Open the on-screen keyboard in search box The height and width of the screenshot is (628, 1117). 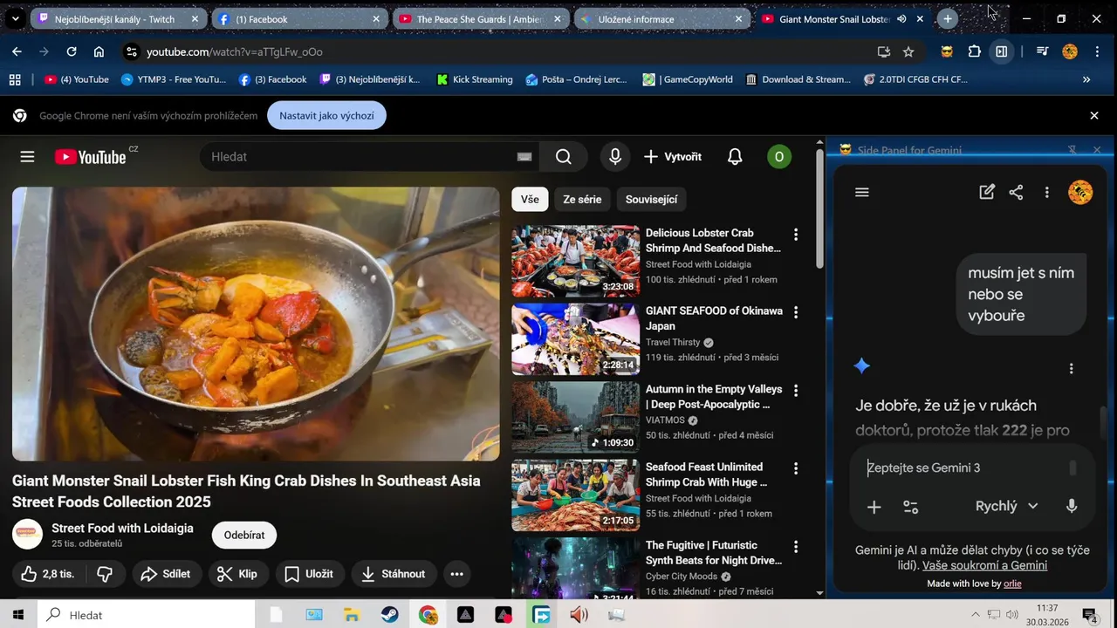[x=524, y=157]
